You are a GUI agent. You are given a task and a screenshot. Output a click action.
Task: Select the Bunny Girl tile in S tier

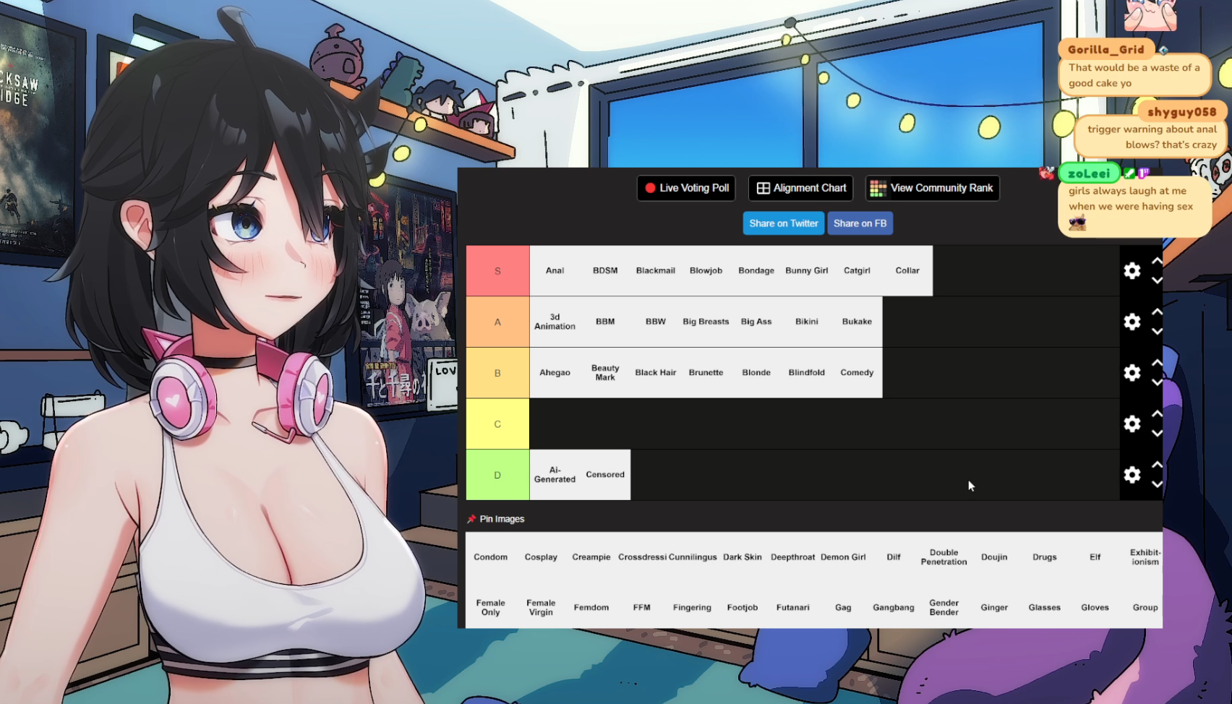click(x=807, y=270)
